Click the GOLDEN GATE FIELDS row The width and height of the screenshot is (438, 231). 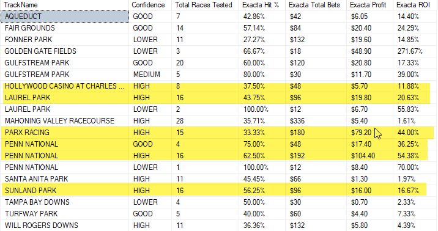(219, 51)
